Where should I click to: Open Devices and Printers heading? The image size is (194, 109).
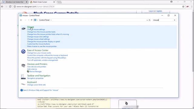[37, 64]
